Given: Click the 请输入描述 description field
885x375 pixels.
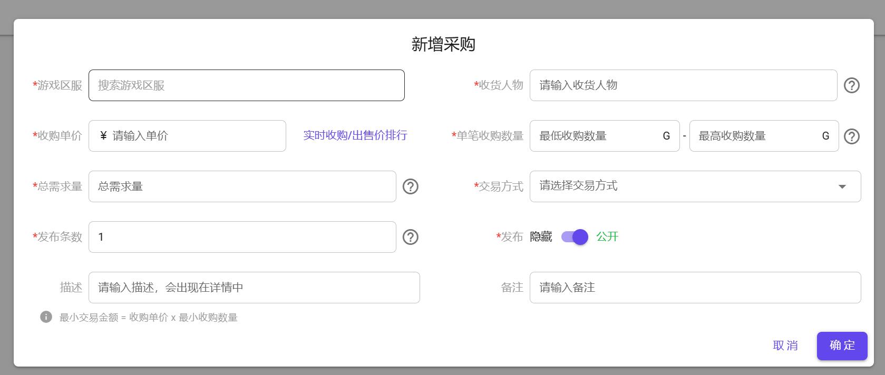Looking at the screenshot, I should [x=254, y=288].
